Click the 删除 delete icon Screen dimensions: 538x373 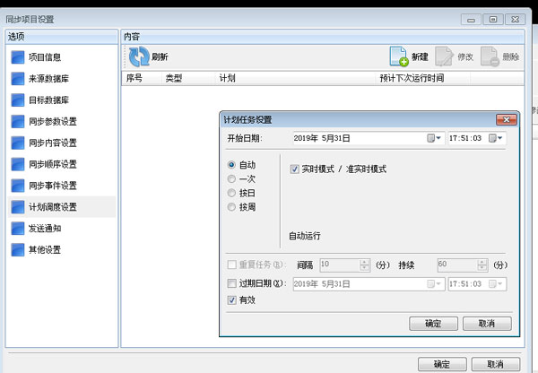(490, 56)
